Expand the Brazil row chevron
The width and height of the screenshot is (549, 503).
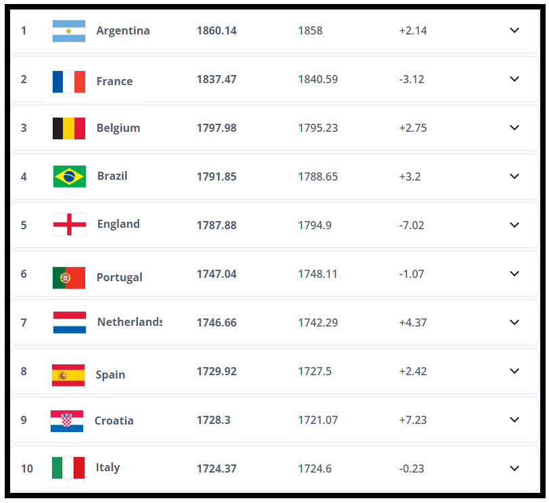pos(515,176)
